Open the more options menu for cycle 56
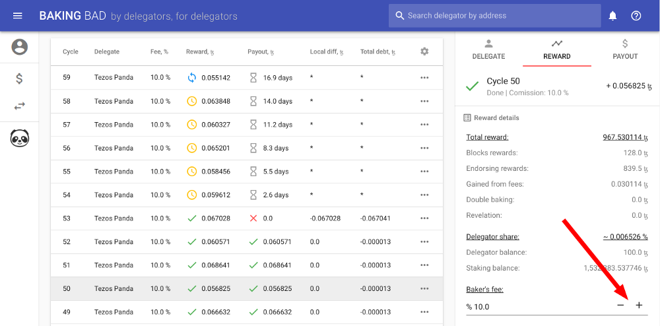The height and width of the screenshot is (326, 660). point(424,148)
